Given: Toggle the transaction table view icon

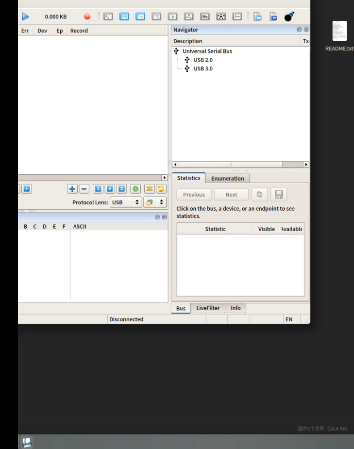Looking at the screenshot, I should click(124, 17).
